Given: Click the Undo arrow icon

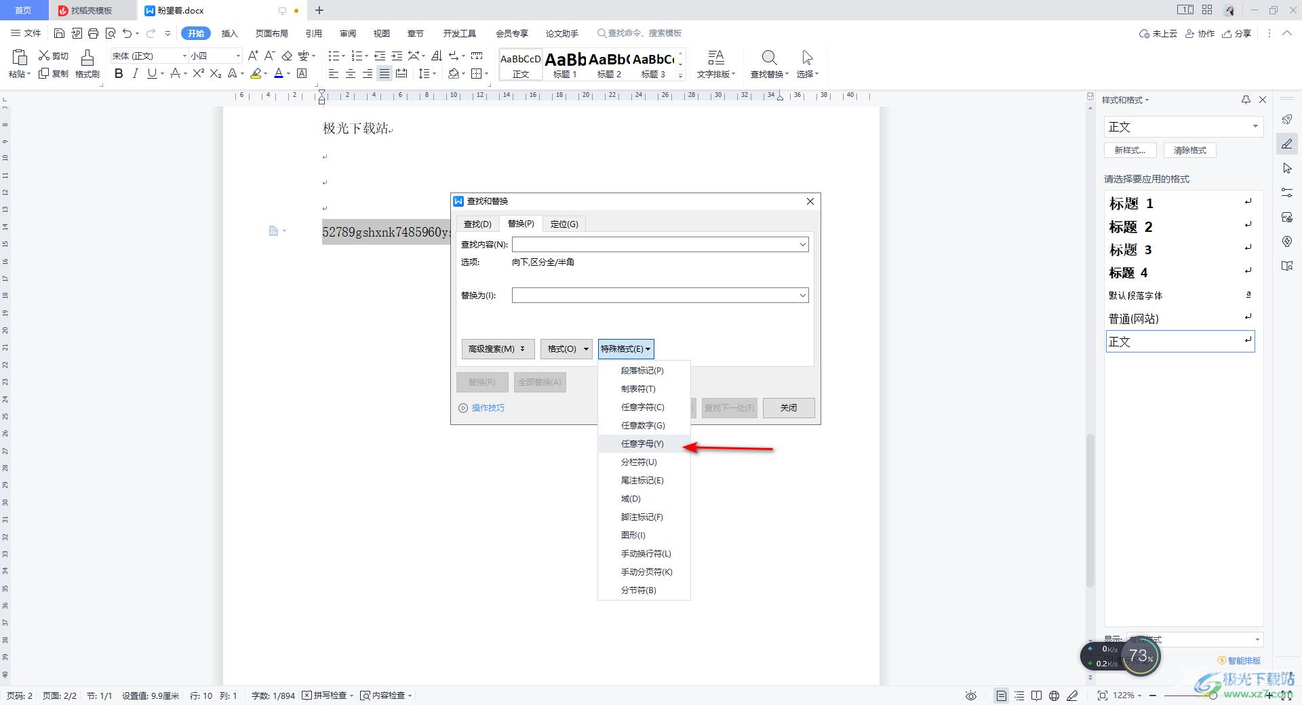Looking at the screenshot, I should 127,33.
